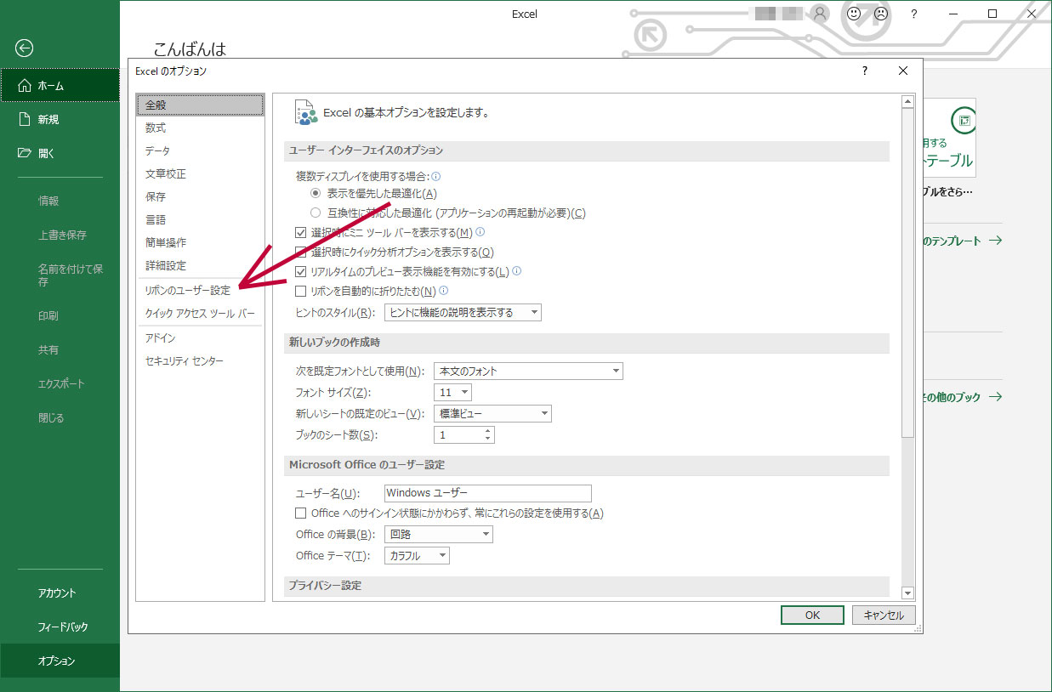Open the Office の背景 dropdown
This screenshot has width=1052, height=692.
(439, 535)
